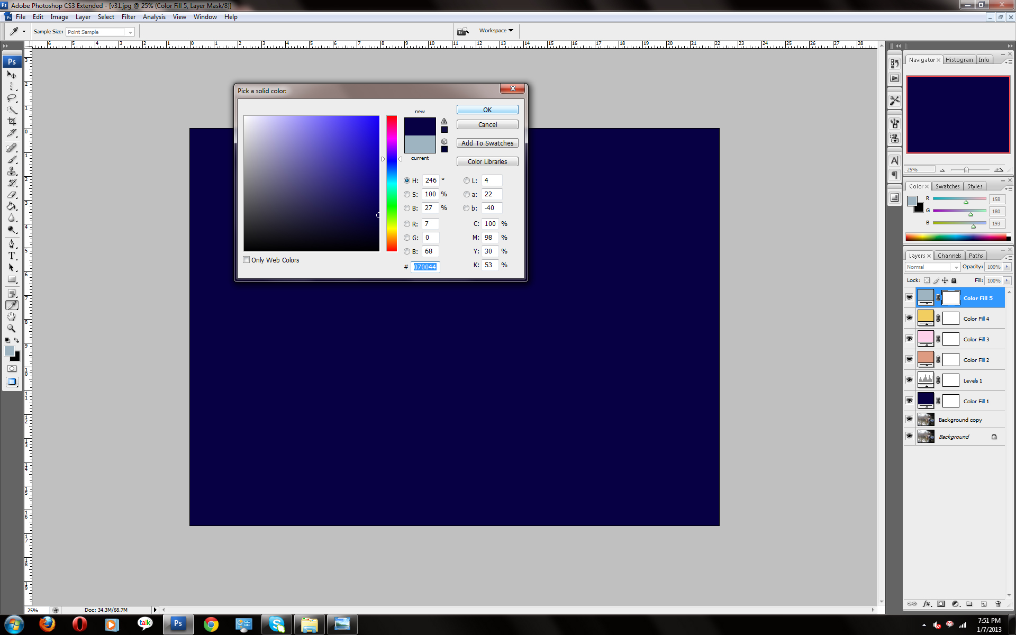Viewport: 1016px width, 635px height.
Task: Switch to the Histogram tab
Action: pyautogui.click(x=959, y=60)
